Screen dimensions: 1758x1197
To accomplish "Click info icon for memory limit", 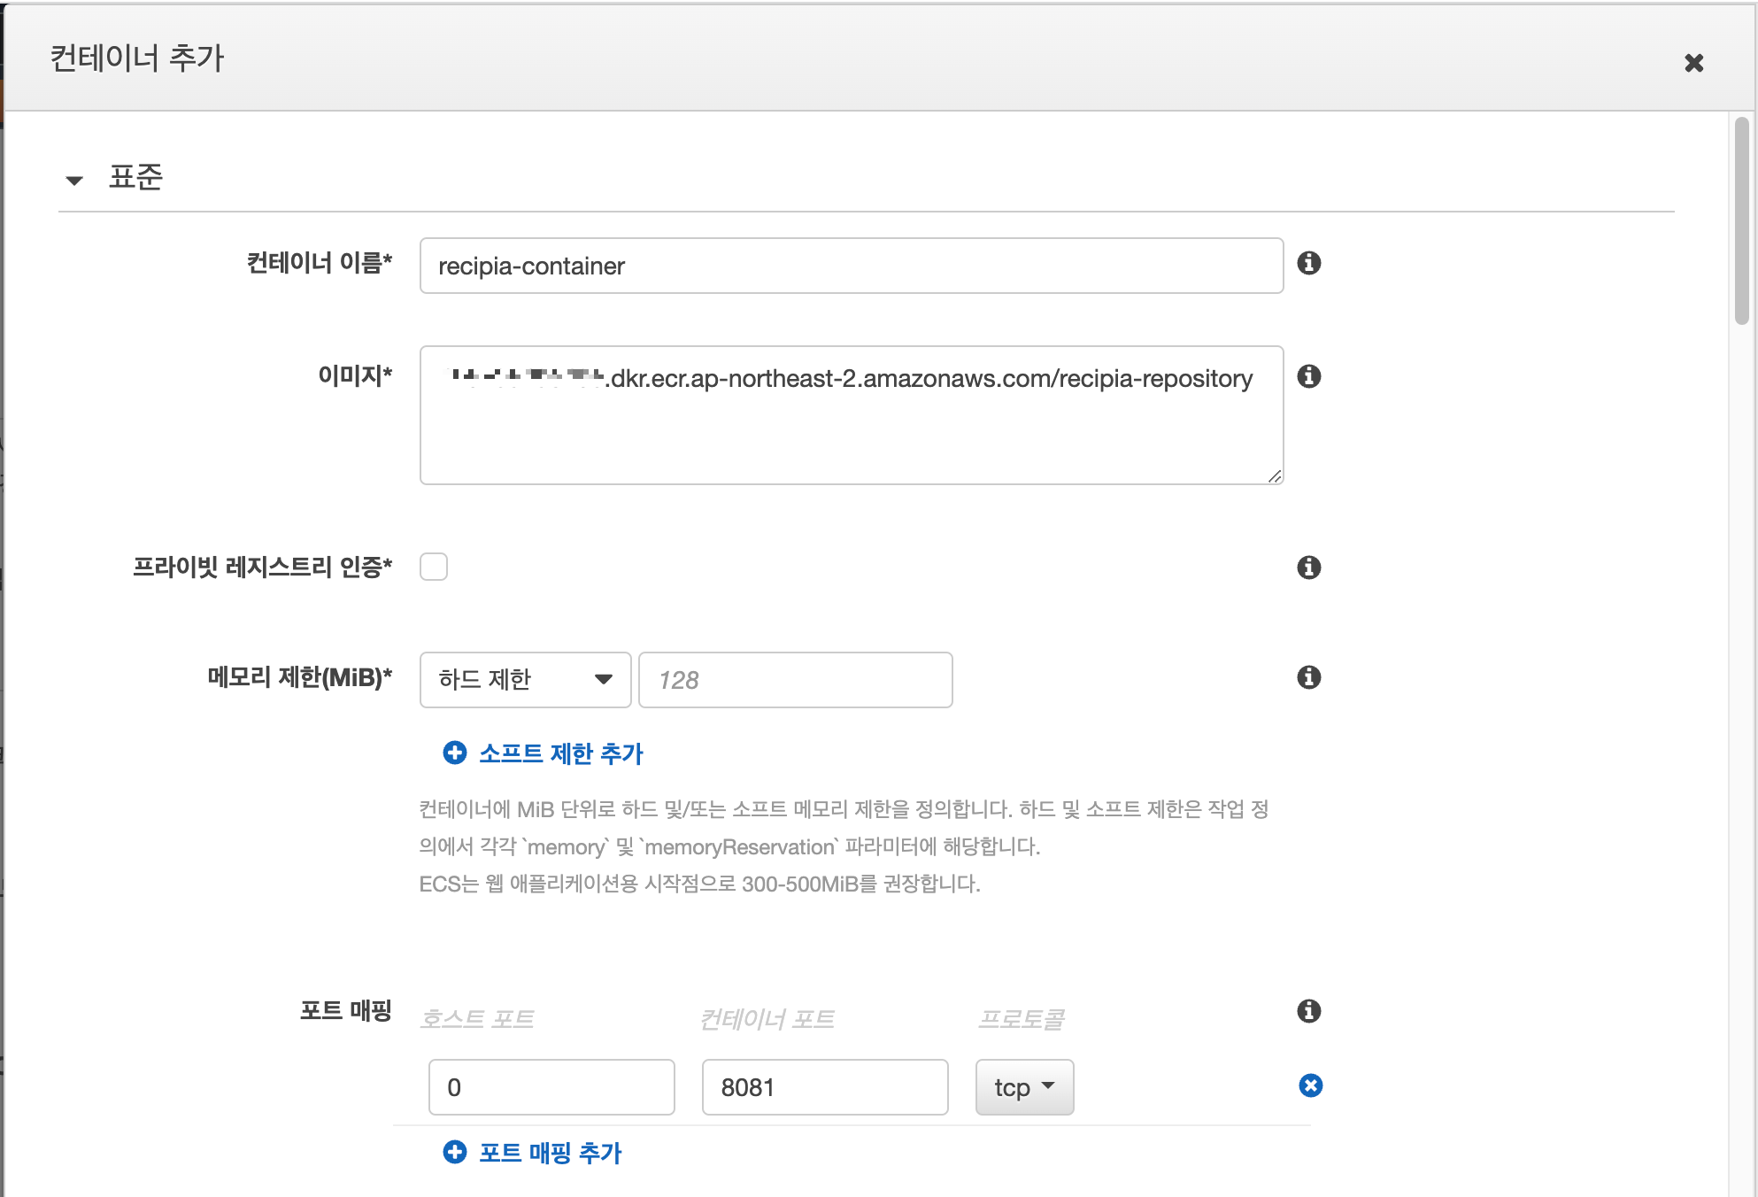I will 1308,677.
